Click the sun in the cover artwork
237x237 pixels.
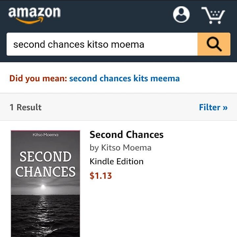click(42, 187)
